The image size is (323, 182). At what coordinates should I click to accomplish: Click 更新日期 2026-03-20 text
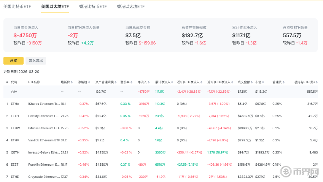21,72
